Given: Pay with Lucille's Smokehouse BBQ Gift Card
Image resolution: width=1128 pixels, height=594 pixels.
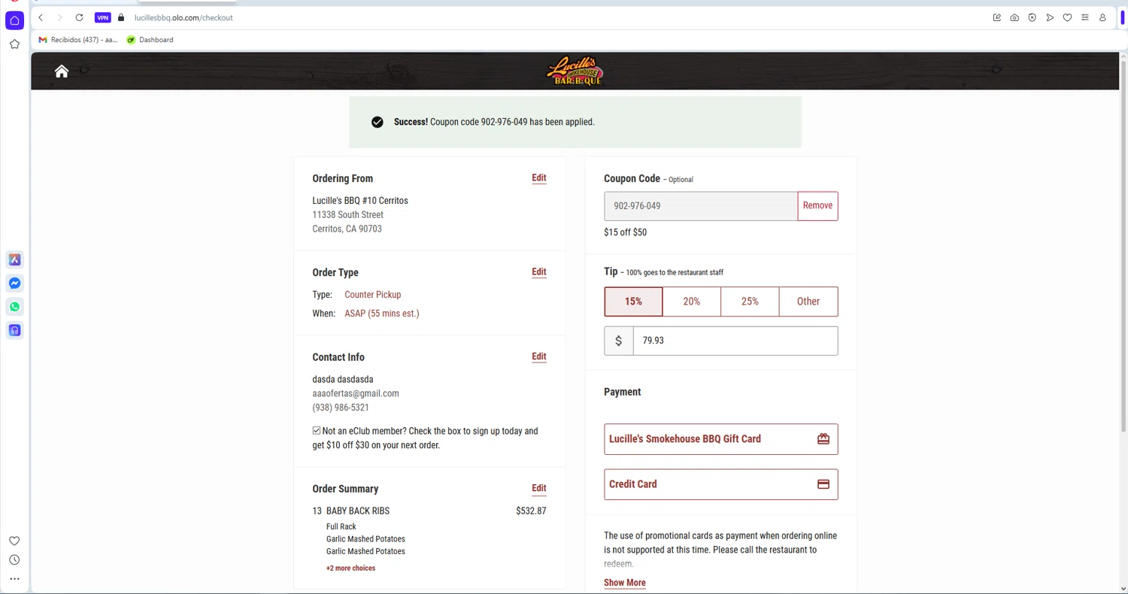Looking at the screenshot, I should coord(721,439).
